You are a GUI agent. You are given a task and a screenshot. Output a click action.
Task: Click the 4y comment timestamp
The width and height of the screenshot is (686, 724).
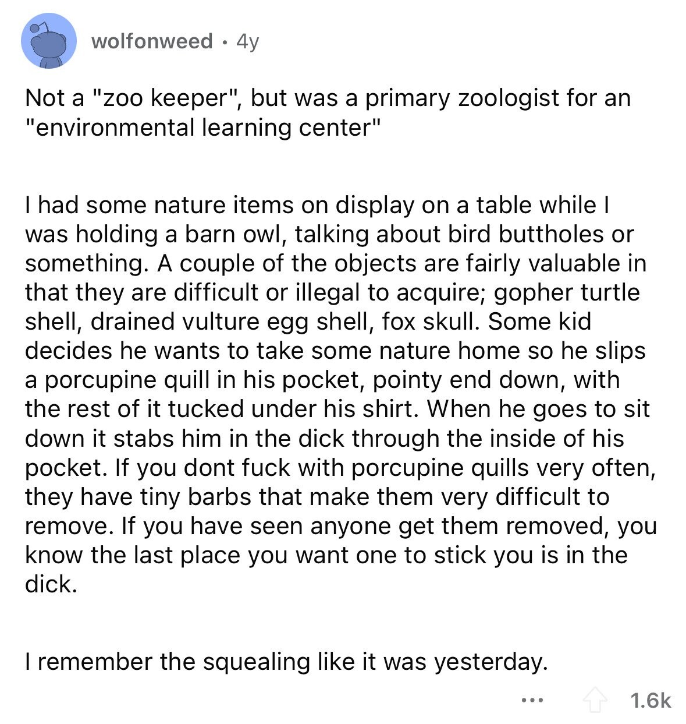click(x=247, y=41)
